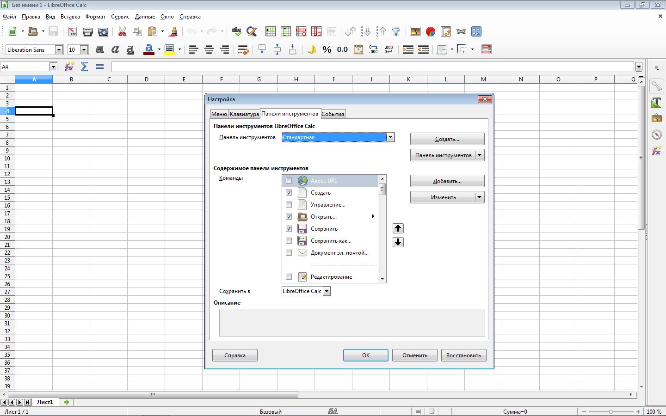Image resolution: width=666 pixels, height=416 pixels.
Task: Check the Документ эл. почтой... checkbox
Action: 289,253
